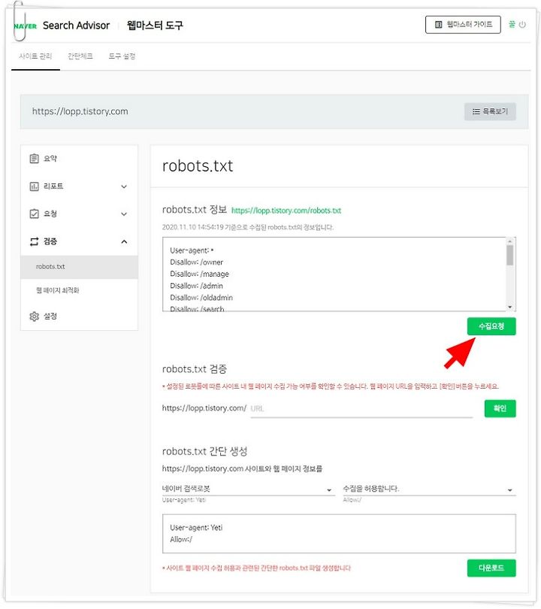Click the 목록보기 list button
Screen dimensions: 541x609
pyautogui.click(x=490, y=111)
